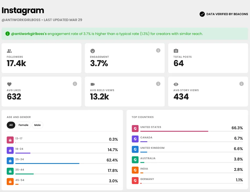Click the AUSTRALIA country label
Viewport: 250px width, 192px height.
click(148, 158)
